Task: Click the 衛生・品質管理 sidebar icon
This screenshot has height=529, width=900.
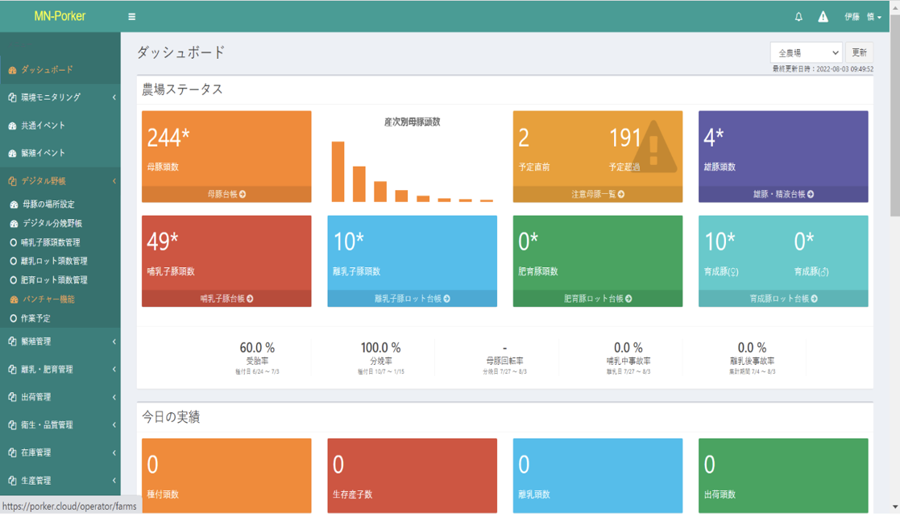Action: click(13, 425)
